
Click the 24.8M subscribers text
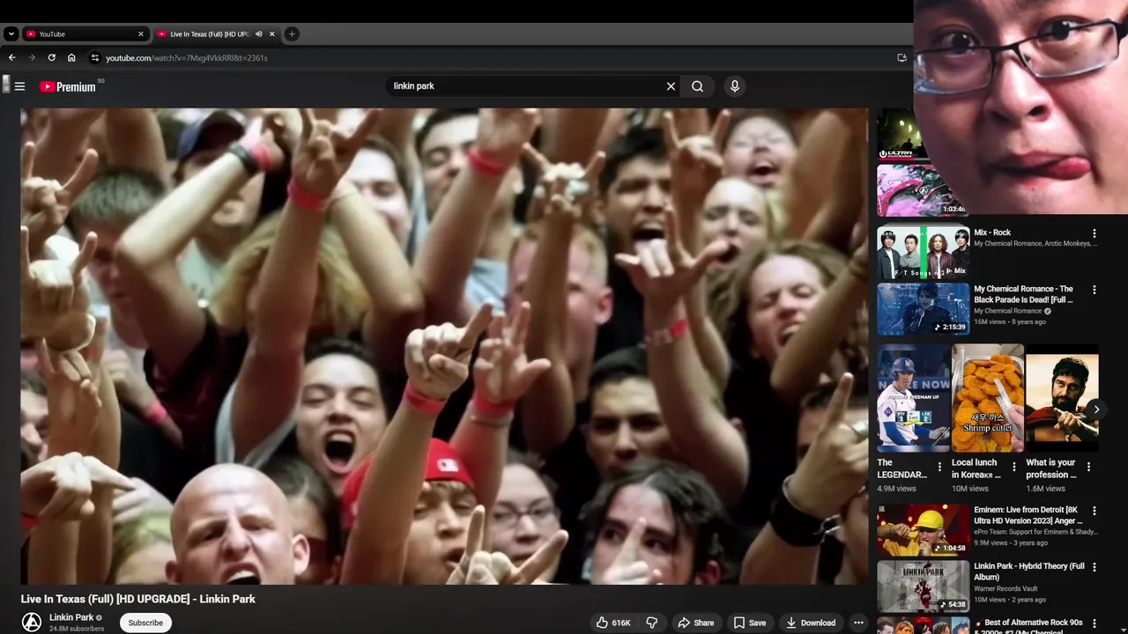[77, 629]
